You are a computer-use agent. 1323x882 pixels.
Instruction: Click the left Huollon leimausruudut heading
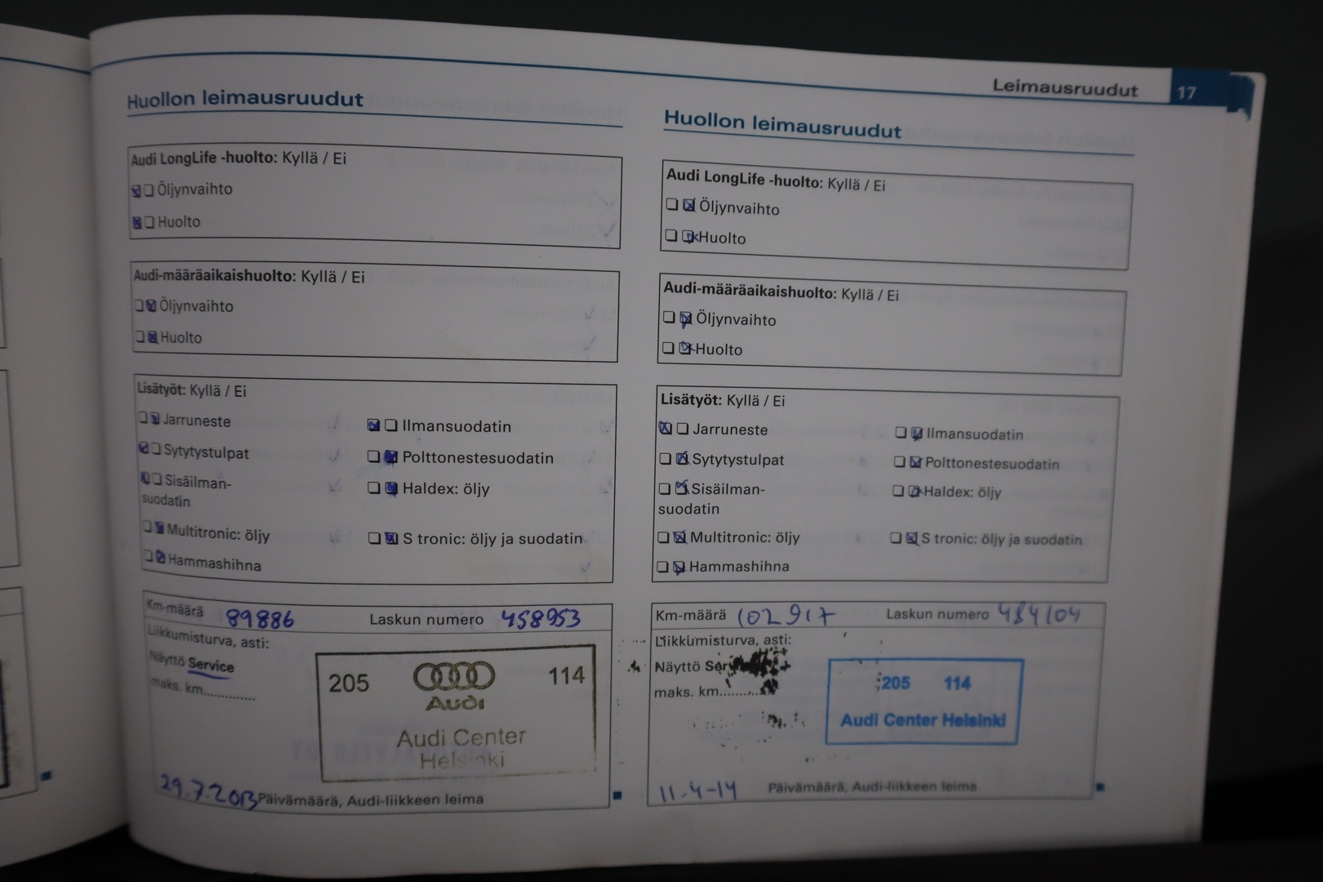242,101
